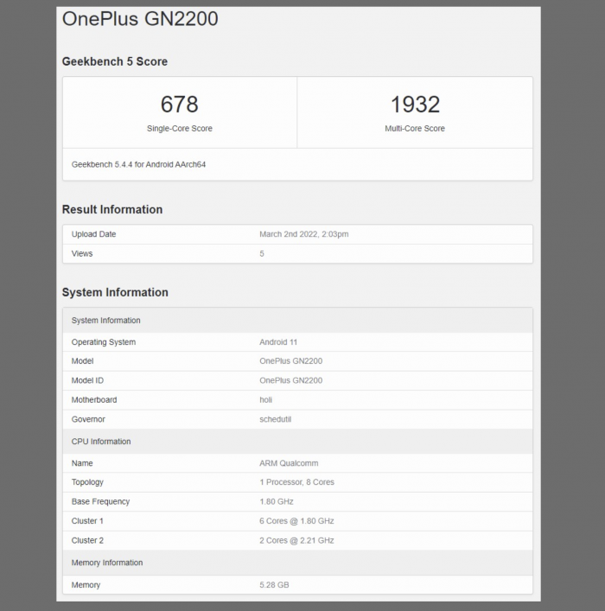This screenshot has width=605, height=611.
Task: Click the Single-Core Score label
Action: (x=179, y=129)
